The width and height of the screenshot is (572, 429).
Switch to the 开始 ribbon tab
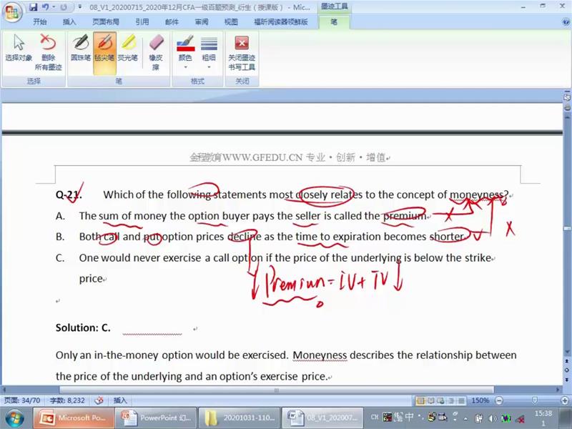click(40, 22)
